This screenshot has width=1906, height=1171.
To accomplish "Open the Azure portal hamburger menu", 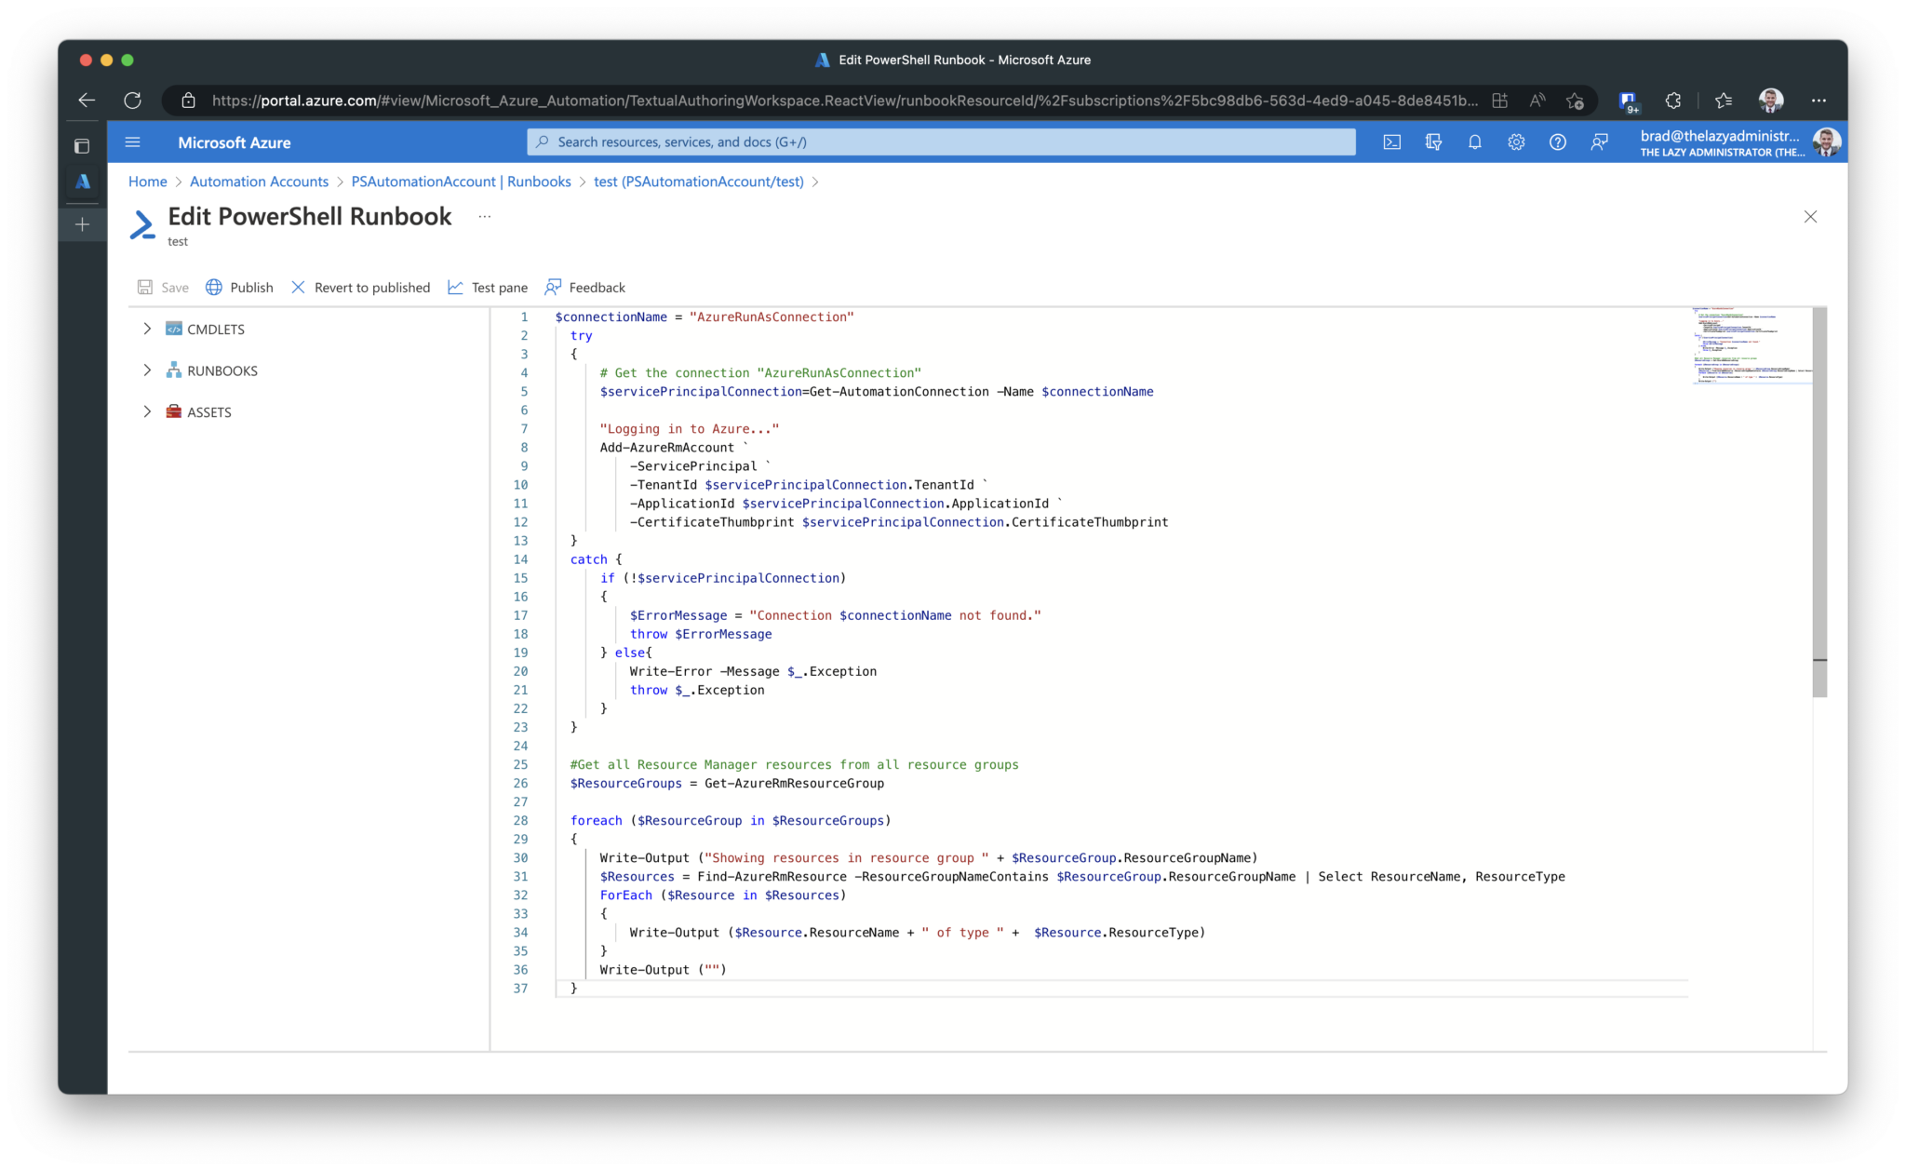I will pos(132,142).
